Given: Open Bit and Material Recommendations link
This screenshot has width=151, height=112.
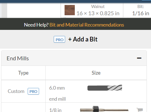Looking at the screenshot, I should click(x=87, y=25).
